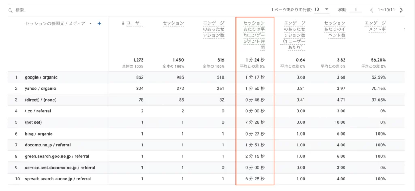Viewport: 415px width, 191px height.
Task: Open the rows-per-page dropdown showing 10
Action: click(x=321, y=10)
